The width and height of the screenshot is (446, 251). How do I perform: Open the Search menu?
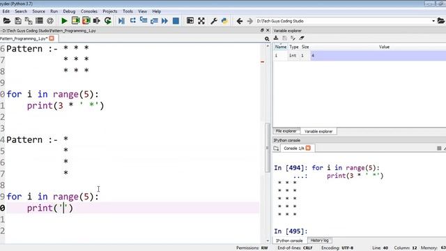click(21, 11)
